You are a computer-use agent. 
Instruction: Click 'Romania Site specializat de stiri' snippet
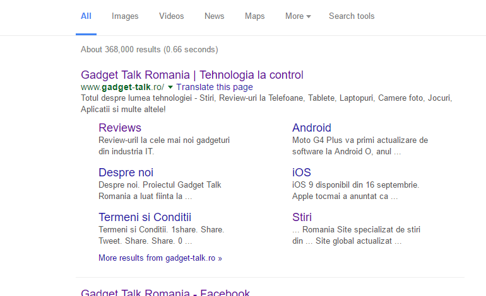click(x=356, y=235)
